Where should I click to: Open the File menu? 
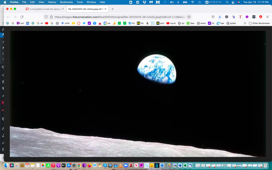(x=24, y=2)
